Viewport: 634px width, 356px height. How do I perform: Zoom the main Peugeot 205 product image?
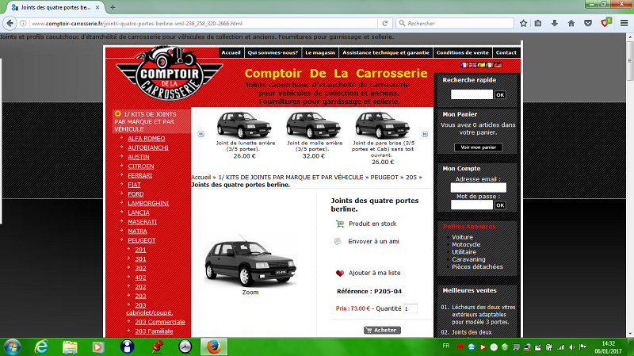pyautogui.click(x=250, y=260)
